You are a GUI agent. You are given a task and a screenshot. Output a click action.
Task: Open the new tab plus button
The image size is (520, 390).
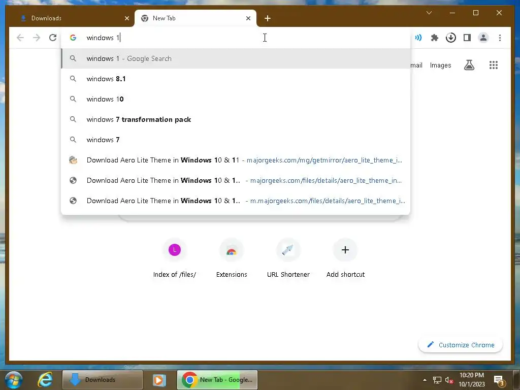click(x=268, y=18)
